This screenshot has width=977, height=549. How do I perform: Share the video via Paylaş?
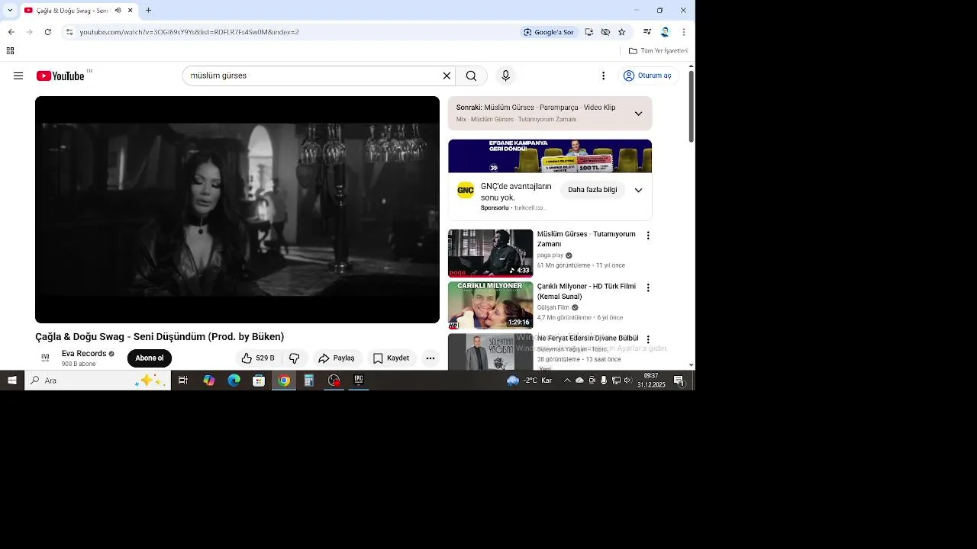[x=337, y=358]
